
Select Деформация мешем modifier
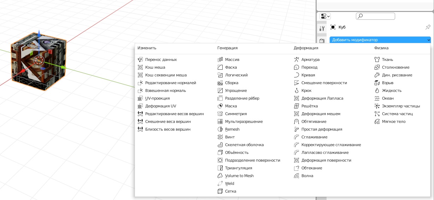[317, 114]
